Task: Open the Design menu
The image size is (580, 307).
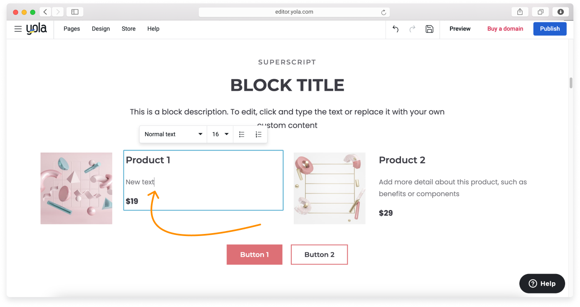Action: (x=101, y=28)
